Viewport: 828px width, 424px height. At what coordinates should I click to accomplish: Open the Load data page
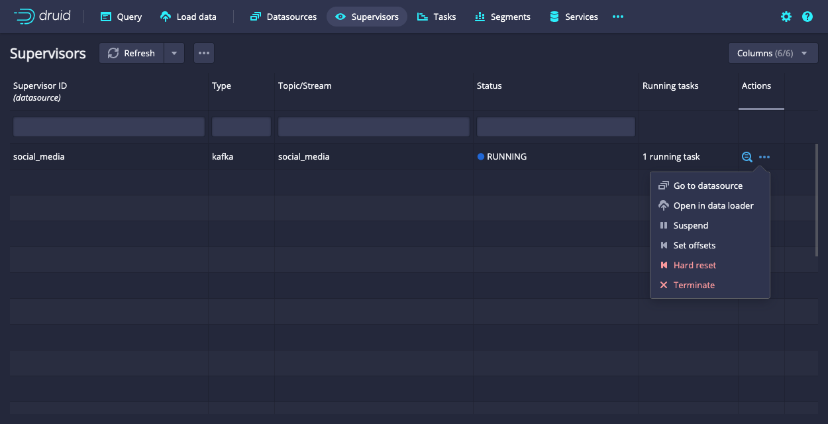(189, 17)
